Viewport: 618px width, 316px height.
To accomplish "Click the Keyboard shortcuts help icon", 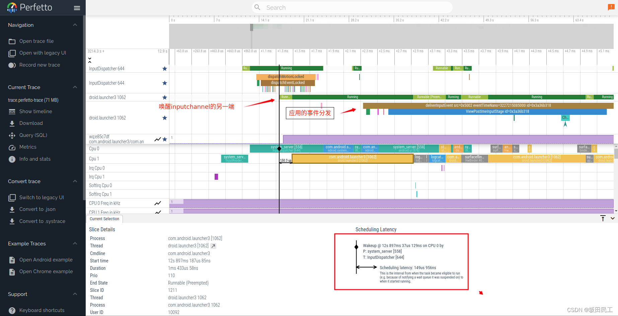I will pos(12,310).
